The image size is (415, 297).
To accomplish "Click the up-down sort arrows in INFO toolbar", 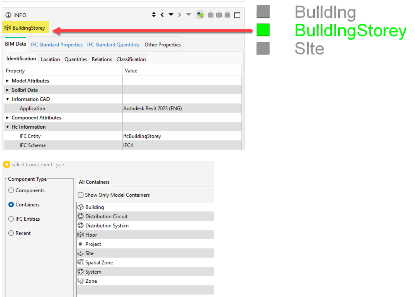I will [154, 15].
